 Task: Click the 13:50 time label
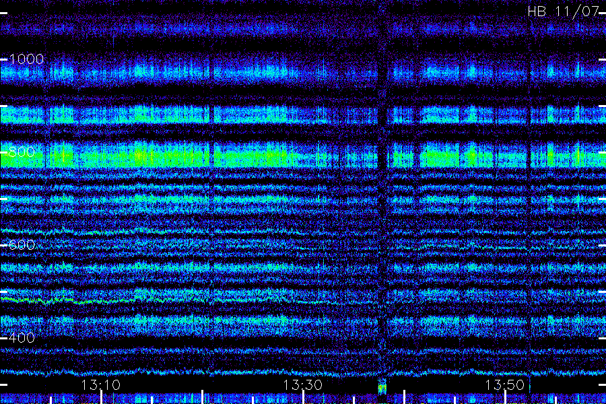(x=505, y=385)
